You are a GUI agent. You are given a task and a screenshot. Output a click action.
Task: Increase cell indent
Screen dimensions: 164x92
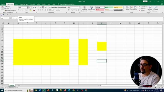pyautogui.click(x=47, y=10)
